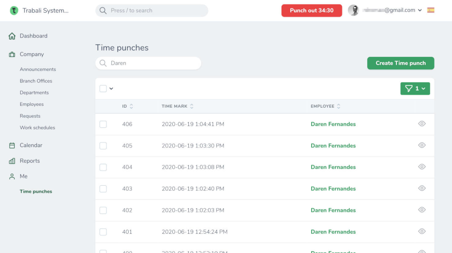Open the green filter dropdown
452x253 pixels.
415,88
